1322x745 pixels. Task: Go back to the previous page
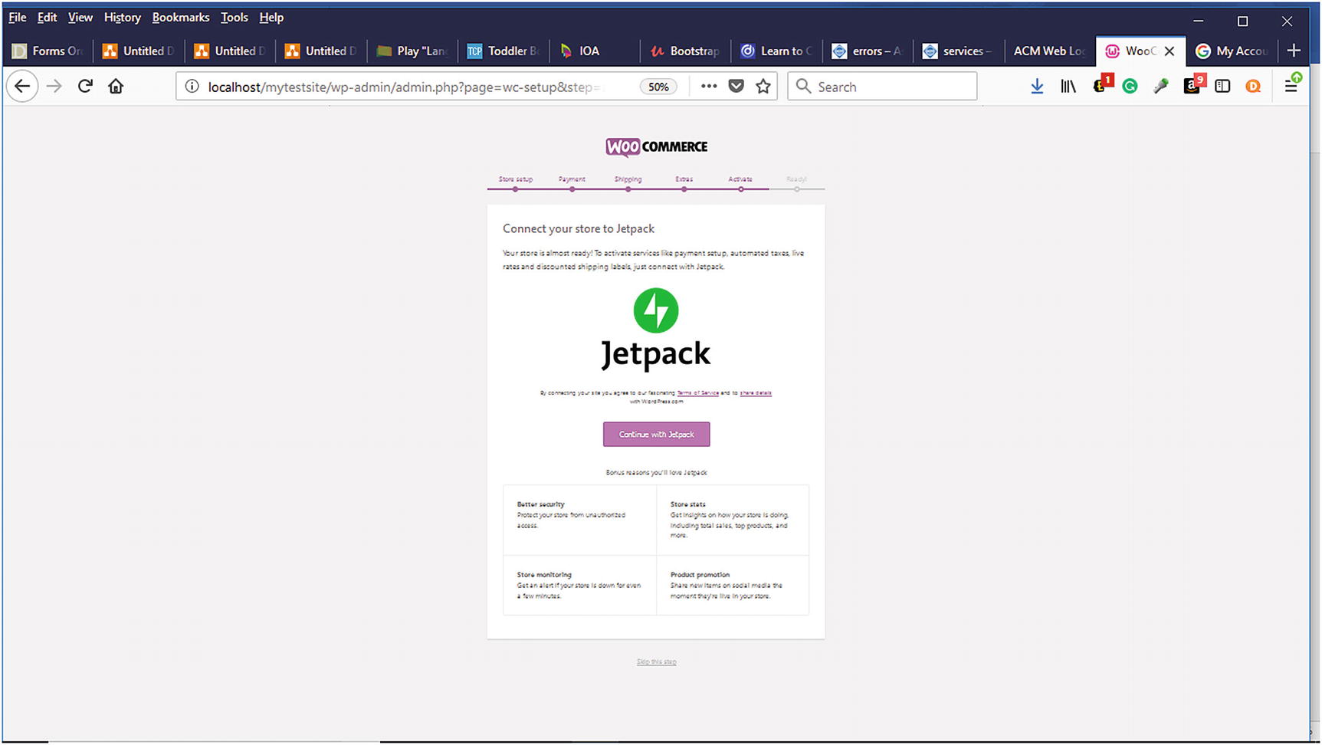pos(22,87)
